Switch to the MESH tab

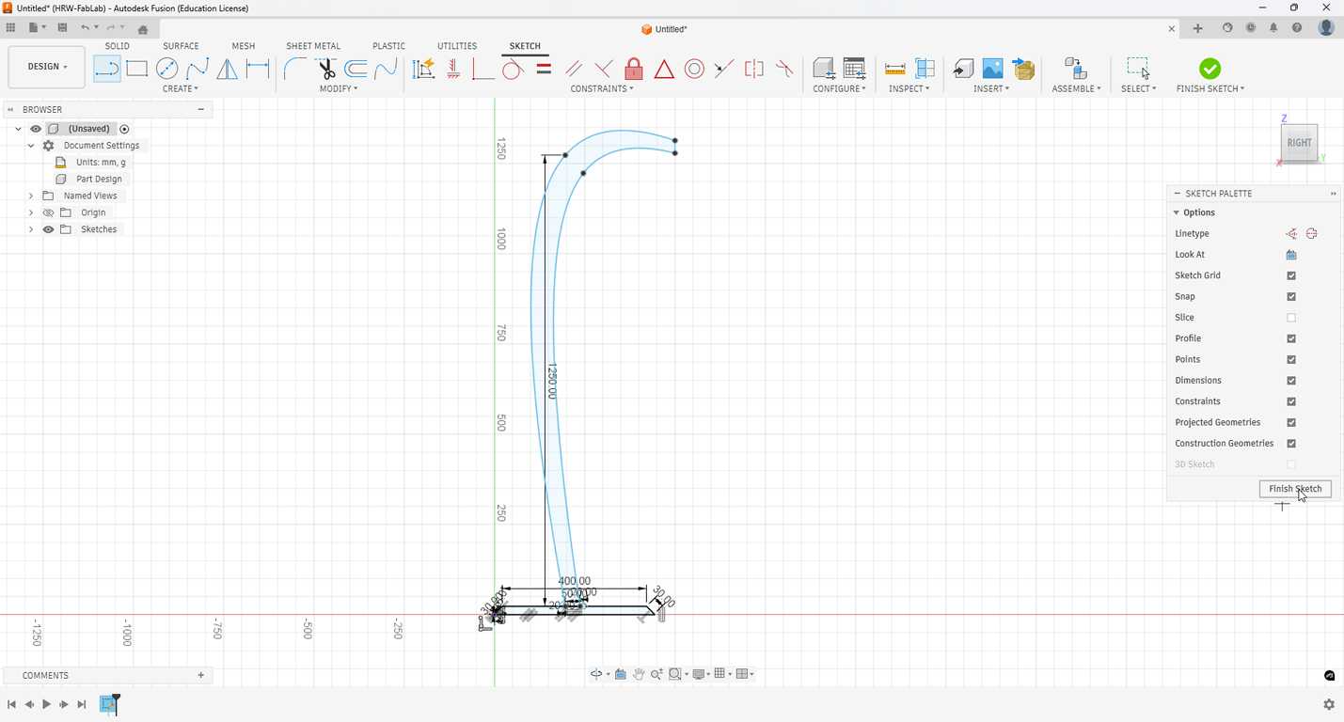[x=244, y=46]
